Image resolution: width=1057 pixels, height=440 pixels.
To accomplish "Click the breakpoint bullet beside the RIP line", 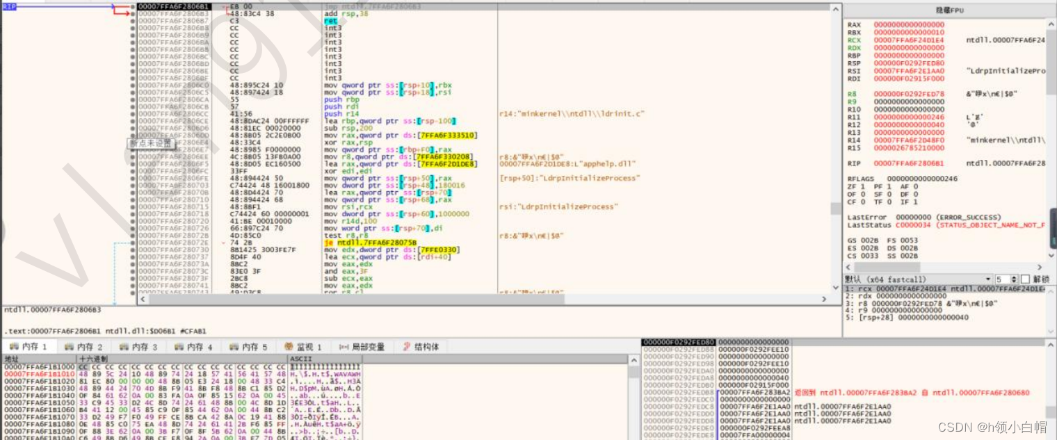I will (x=133, y=7).
